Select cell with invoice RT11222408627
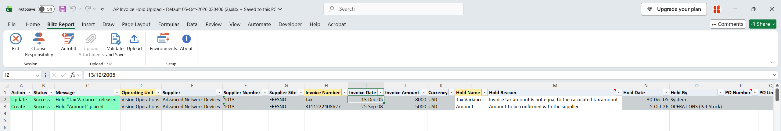Image resolution: width=781 pixels, height=131 pixels. click(x=326, y=107)
